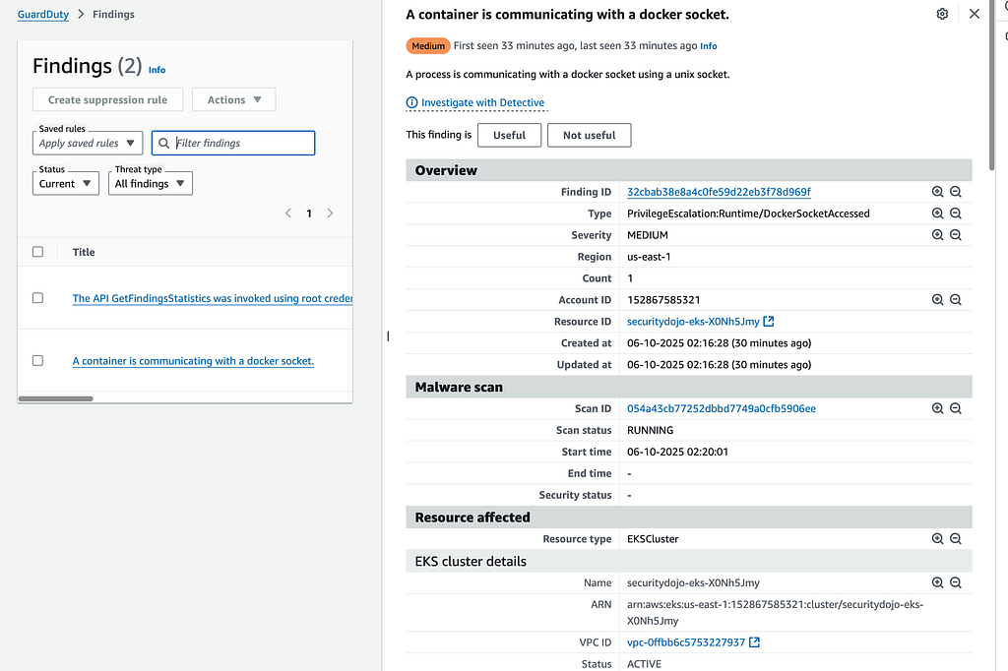Exclude Account ID 152867585321 from findings

coord(955,299)
